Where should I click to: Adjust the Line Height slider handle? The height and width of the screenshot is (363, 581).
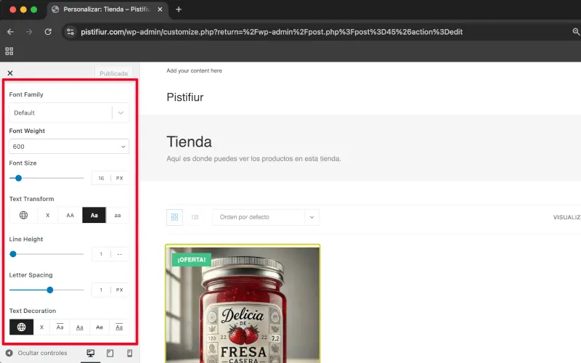(x=13, y=254)
